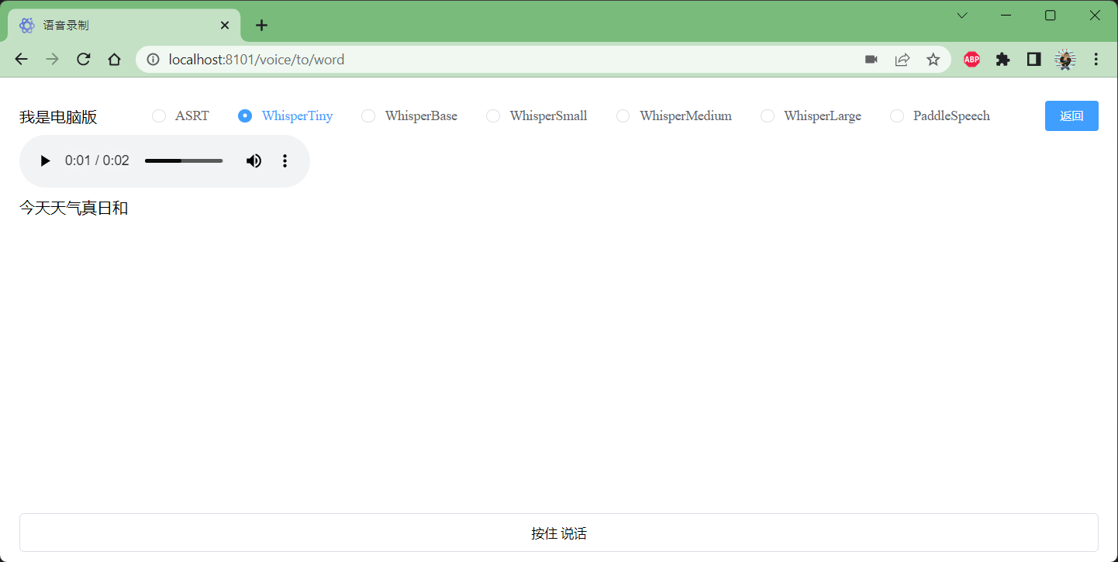Open Chrome's three-dot menu
The image size is (1118, 562).
1096,60
